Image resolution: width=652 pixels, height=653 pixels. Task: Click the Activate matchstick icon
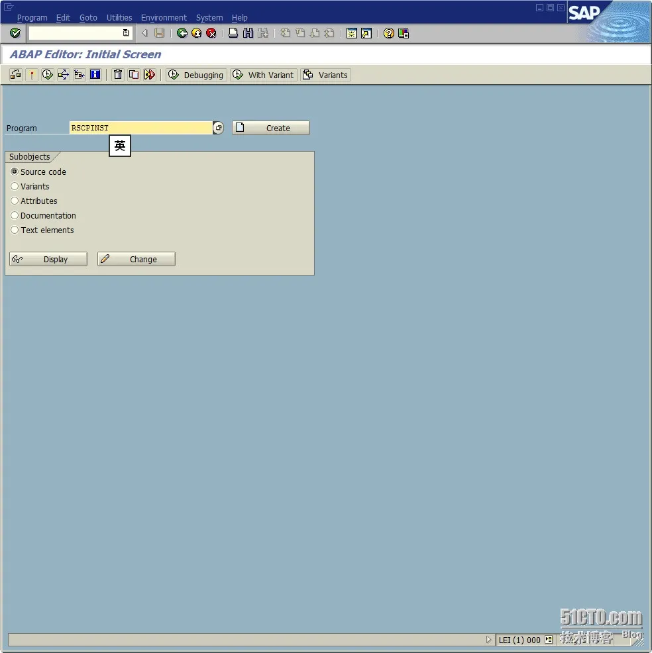click(32, 75)
